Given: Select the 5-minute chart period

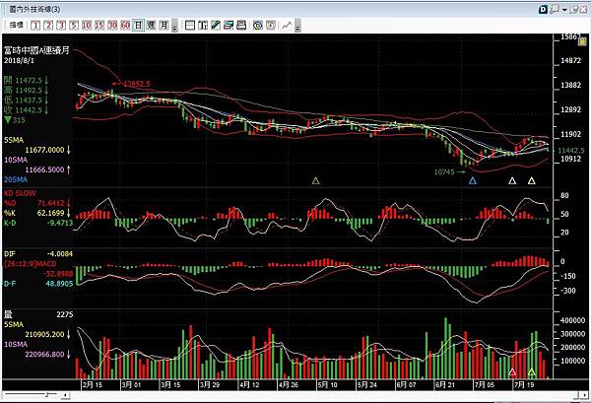Looking at the screenshot, I should pos(74,26).
